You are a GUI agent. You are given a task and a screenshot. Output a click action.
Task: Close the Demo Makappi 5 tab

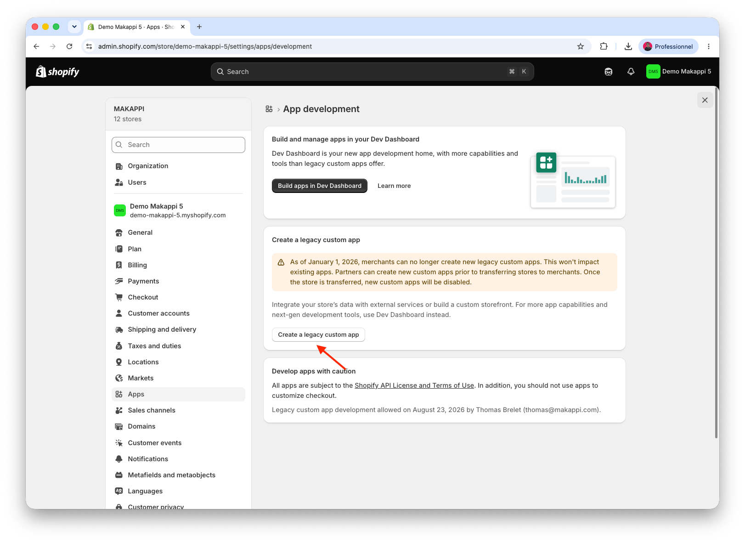(183, 27)
